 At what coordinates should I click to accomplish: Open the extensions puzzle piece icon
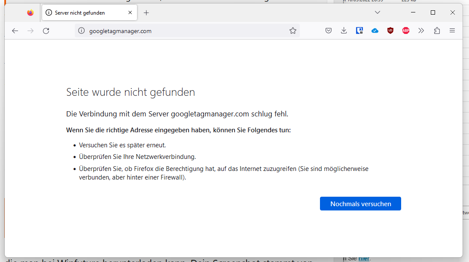tap(437, 30)
